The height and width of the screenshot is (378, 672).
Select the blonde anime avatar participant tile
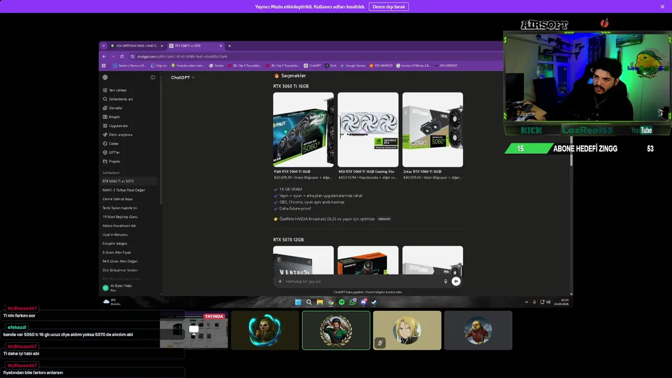(407, 330)
